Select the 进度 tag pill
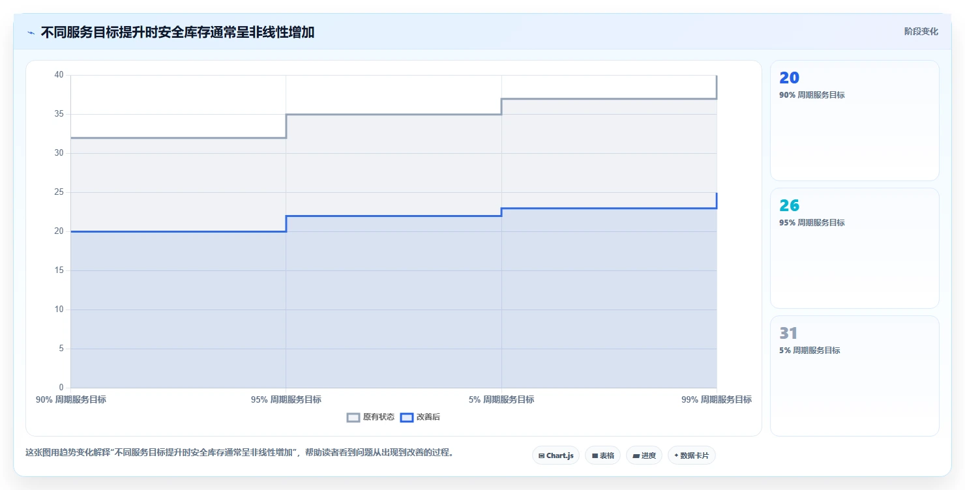This screenshot has width=965, height=490. click(x=644, y=455)
